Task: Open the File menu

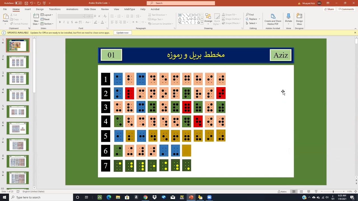Action: click(5, 9)
